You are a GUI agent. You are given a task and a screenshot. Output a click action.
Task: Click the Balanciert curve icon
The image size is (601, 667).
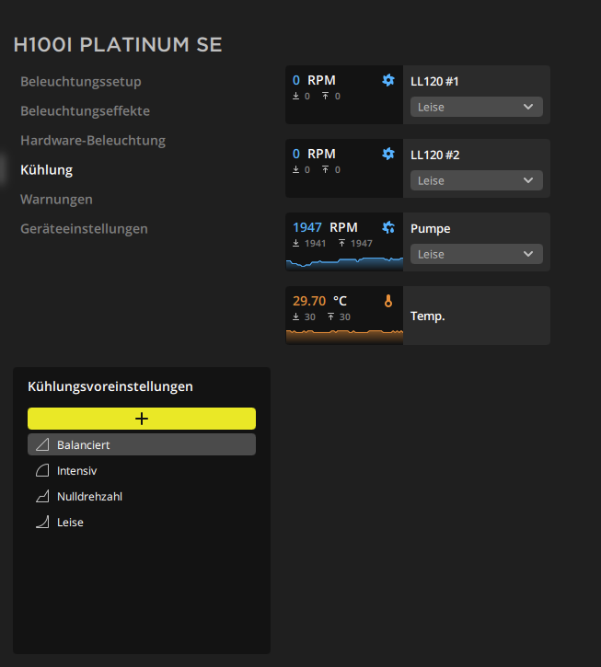point(42,444)
